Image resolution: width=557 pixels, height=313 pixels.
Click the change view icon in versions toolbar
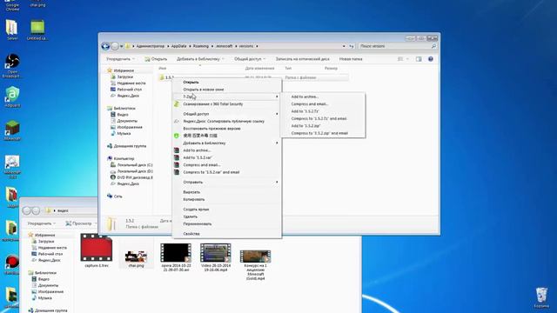pyautogui.click(x=400, y=59)
